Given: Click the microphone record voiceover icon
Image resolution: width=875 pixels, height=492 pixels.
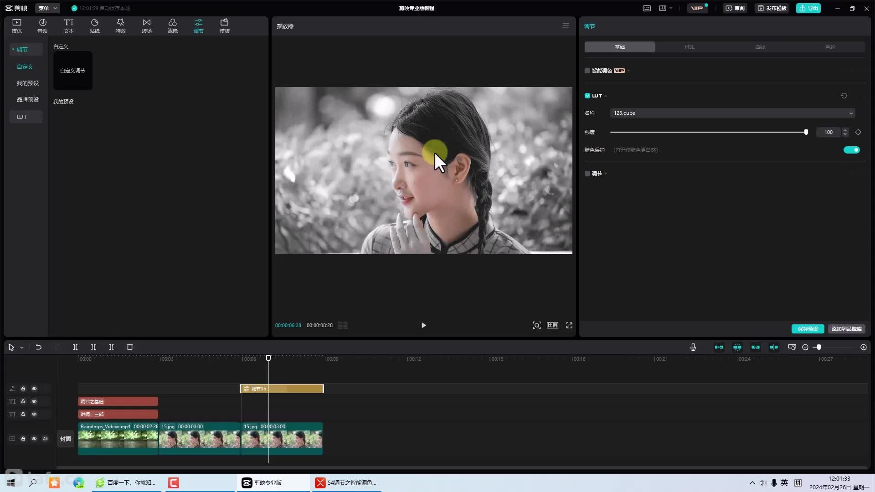Looking at the screenshot, I should tap(693, 347).
